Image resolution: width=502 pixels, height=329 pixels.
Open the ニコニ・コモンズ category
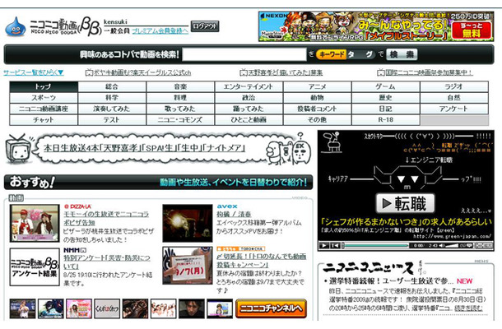180,120
